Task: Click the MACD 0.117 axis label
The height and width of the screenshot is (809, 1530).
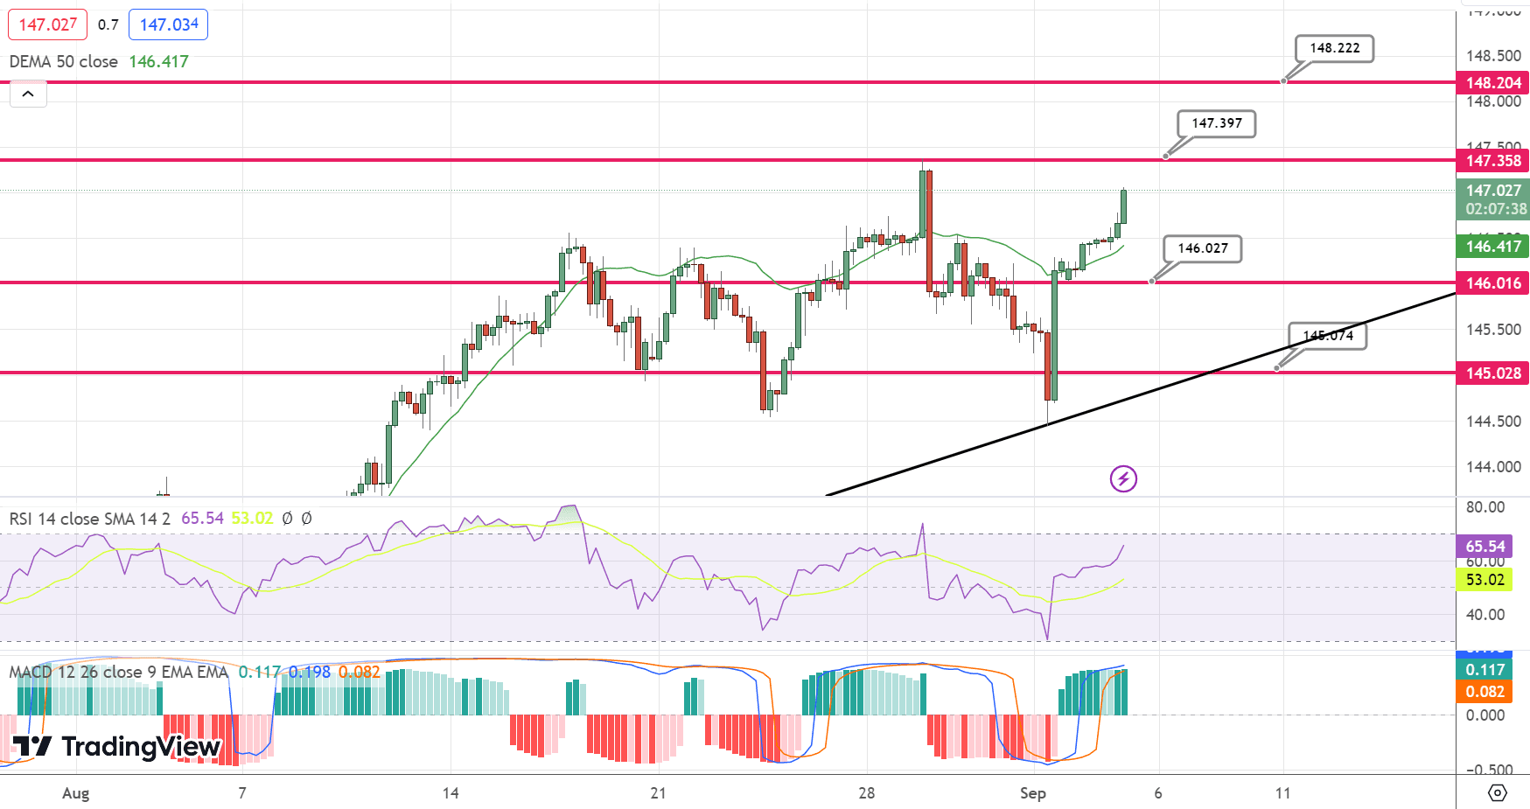Action: click(1485, 670)
